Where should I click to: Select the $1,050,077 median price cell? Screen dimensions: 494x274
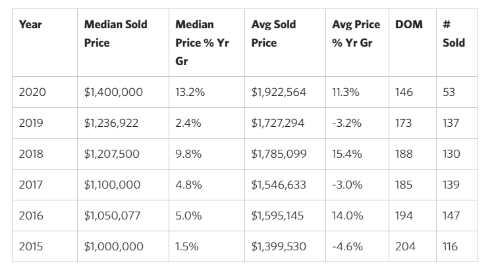pos(113,216)
